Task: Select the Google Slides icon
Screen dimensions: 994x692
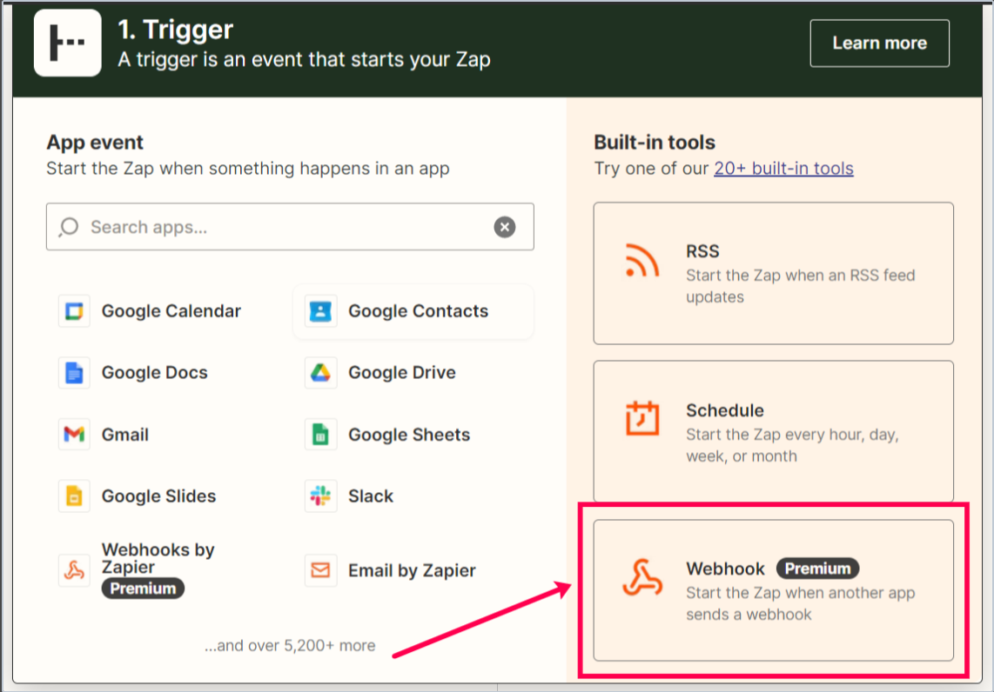Action: click(x=74, y=496)
